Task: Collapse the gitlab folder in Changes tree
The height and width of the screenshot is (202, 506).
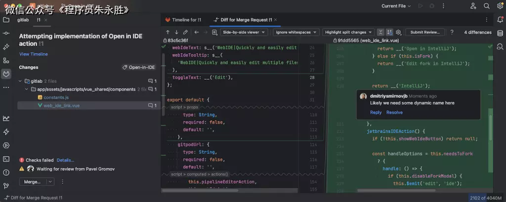Action: pyautogui.click(x=21, y=81)
